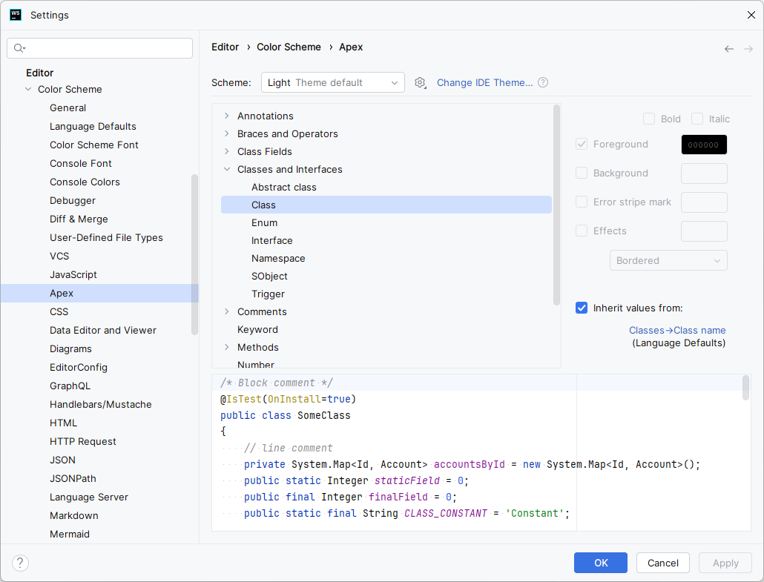Expand the Annotations tree node
Image resolution: width=764 pixels, height=582 pixels.
pyautogui.click(x=226, y=116)
